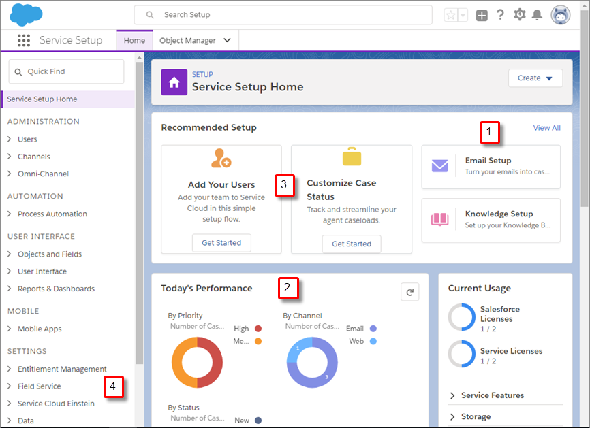This screenshot has height=428, width=590.
Task: Focus the Search Setup field
Action: (x=283, y=15)
